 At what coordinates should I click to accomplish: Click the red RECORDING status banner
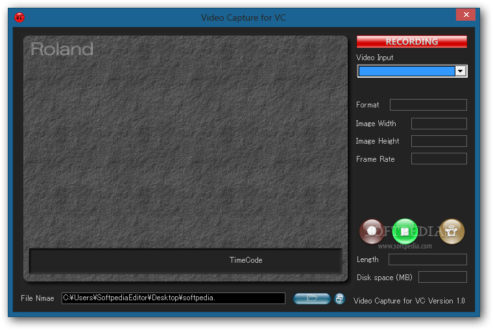click(412, 41)
